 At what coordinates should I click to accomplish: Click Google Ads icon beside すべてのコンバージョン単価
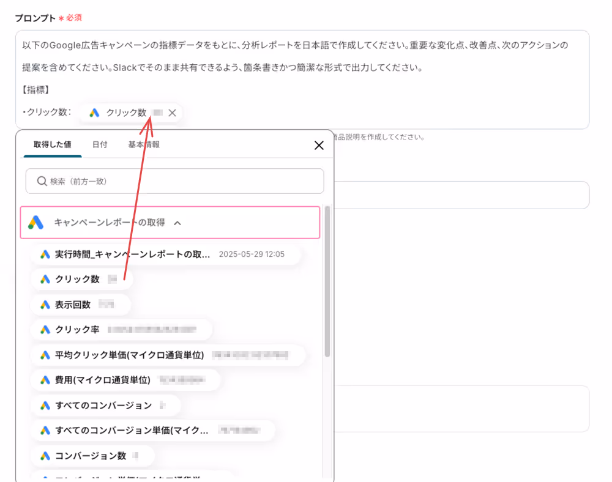pyautogui.click(x=45, y=431)
